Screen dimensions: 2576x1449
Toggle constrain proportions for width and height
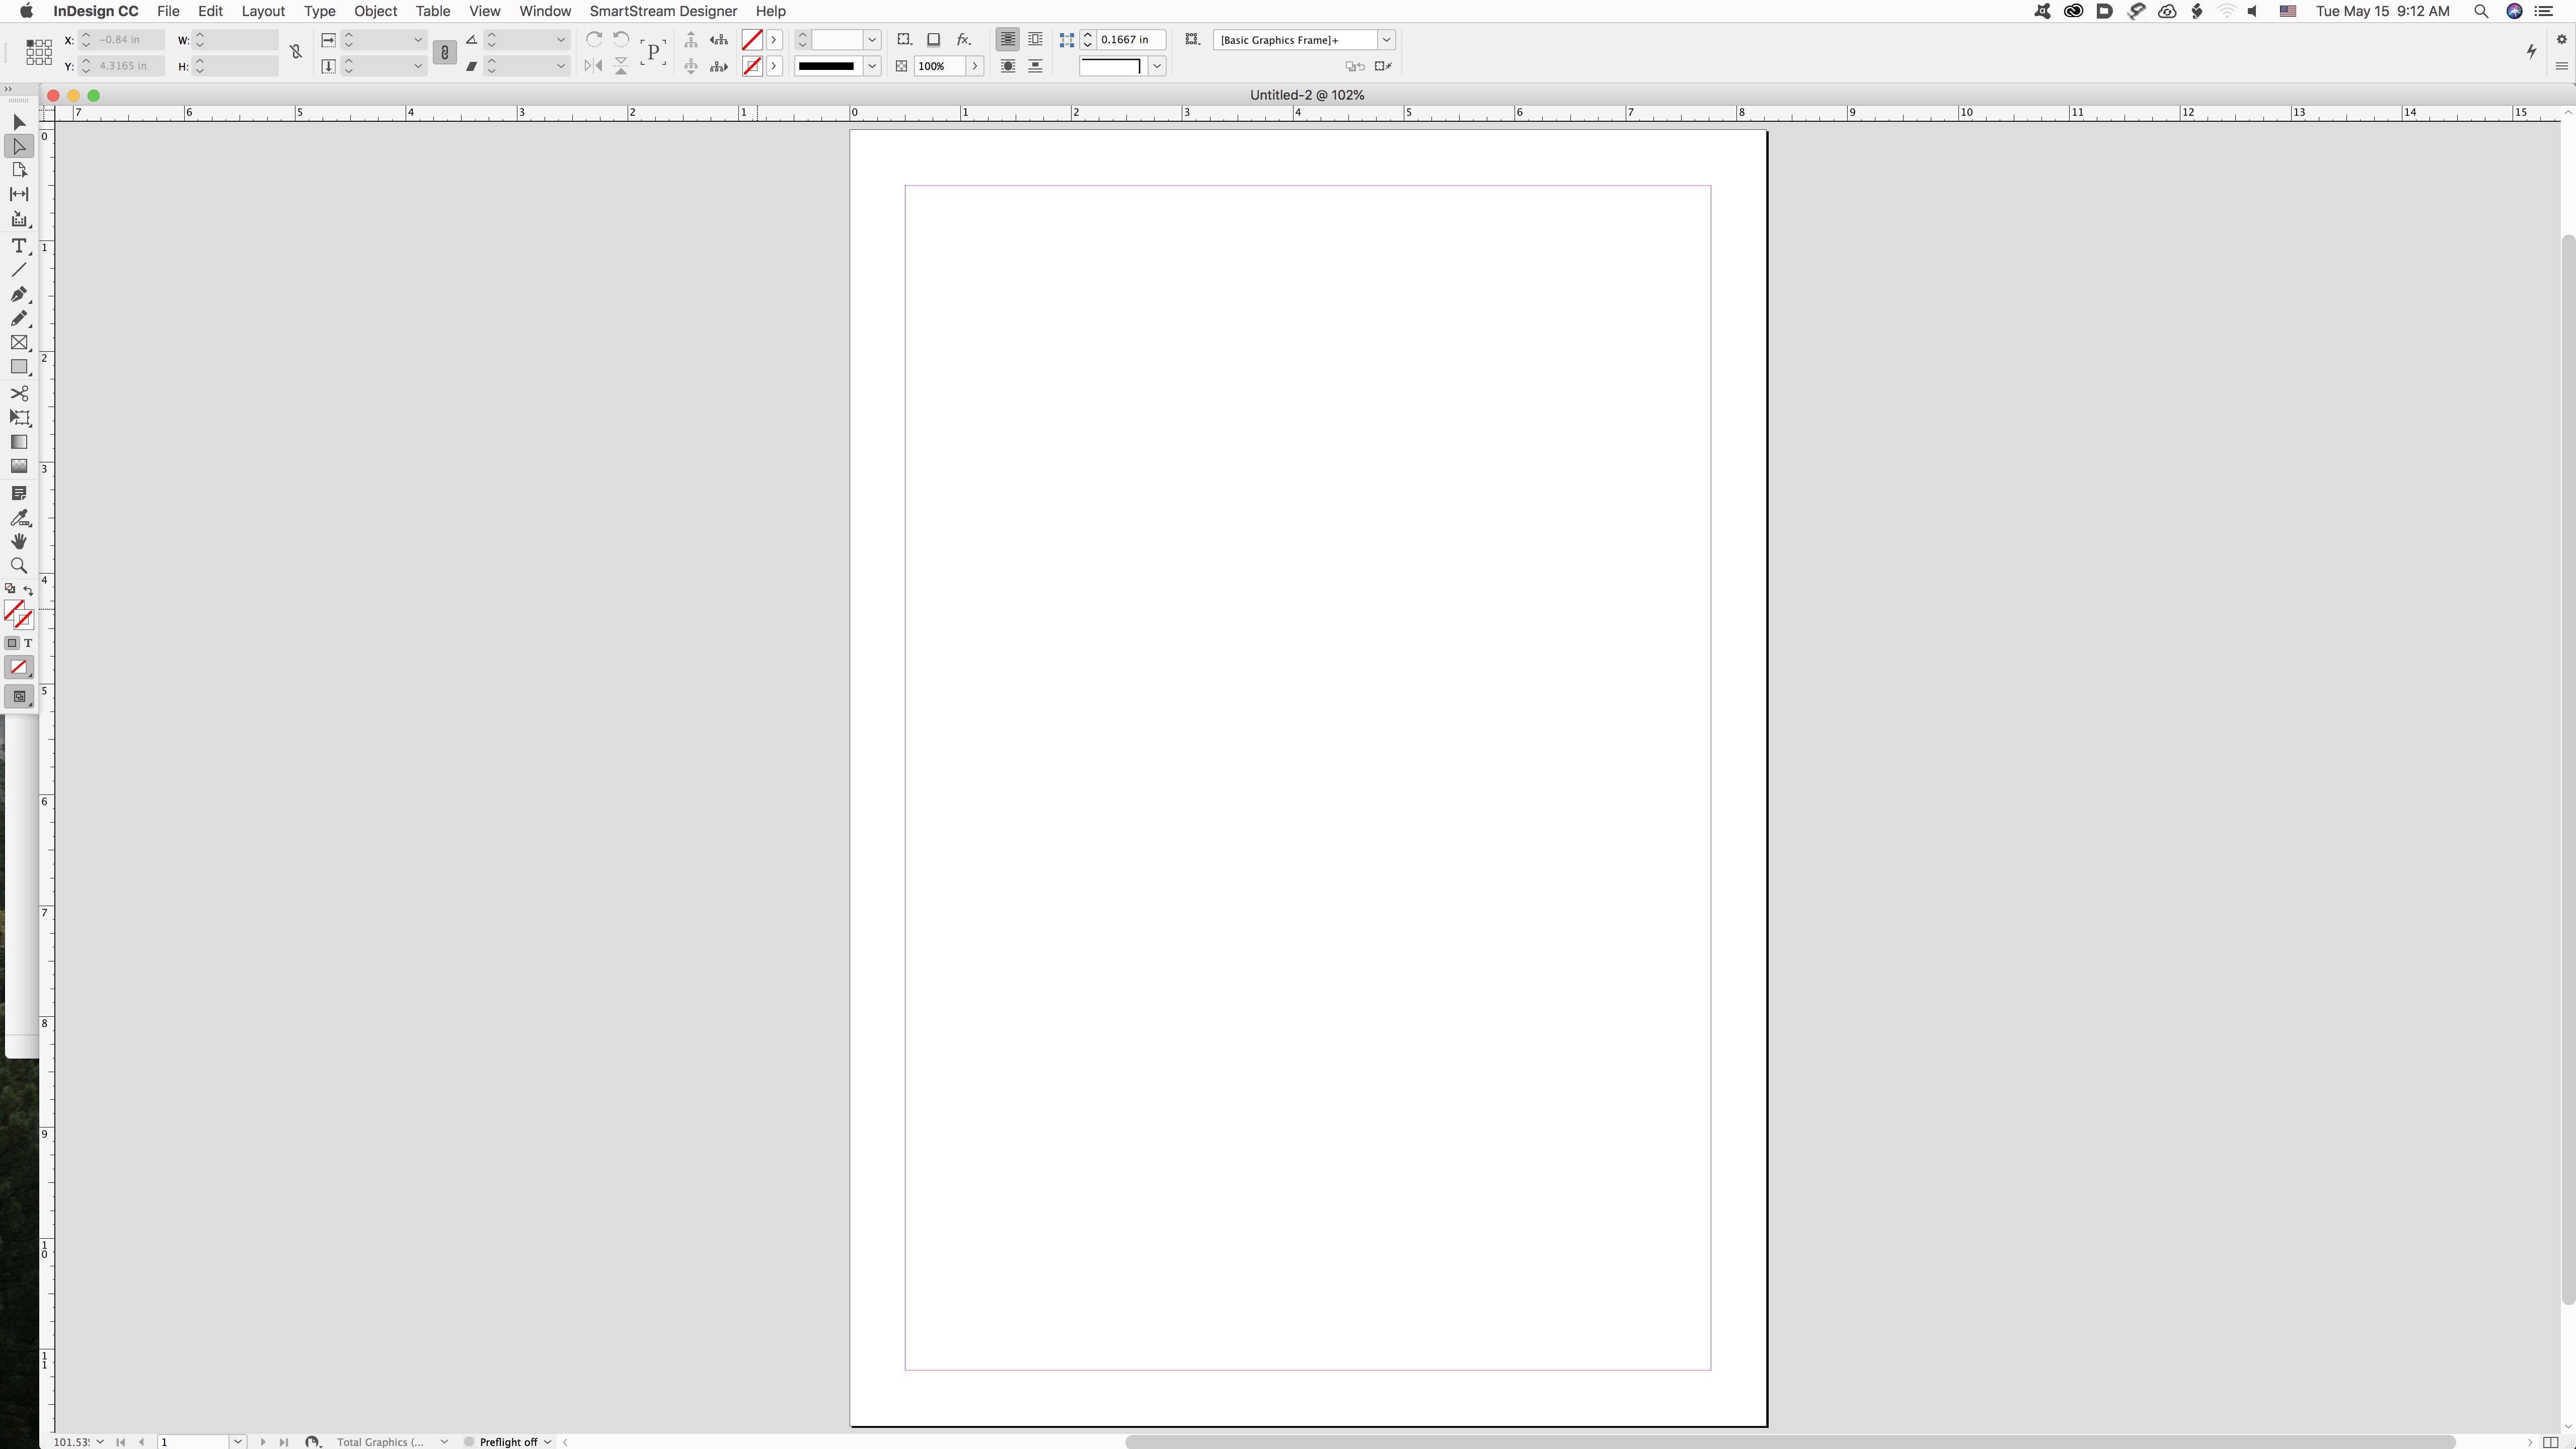(x=296, y=52)
